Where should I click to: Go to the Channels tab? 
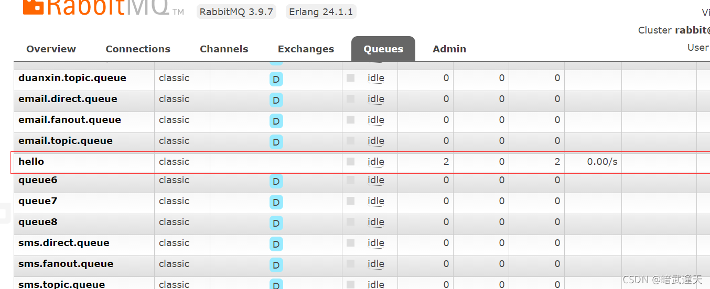pos(224,49)
